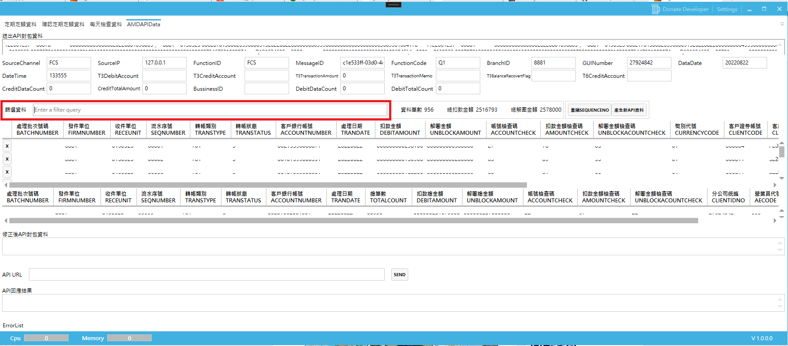The width and height of the screenshot is (788, 346).
Task: Click the SEND button
Action: point(399,274)
